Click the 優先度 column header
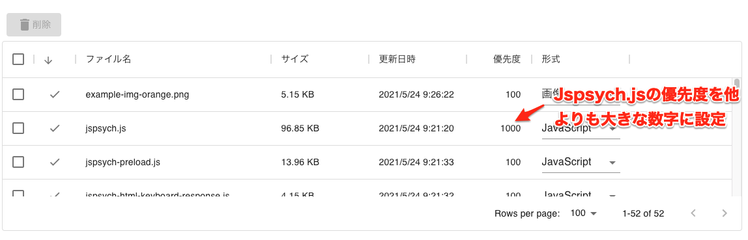 pos(507,60)
